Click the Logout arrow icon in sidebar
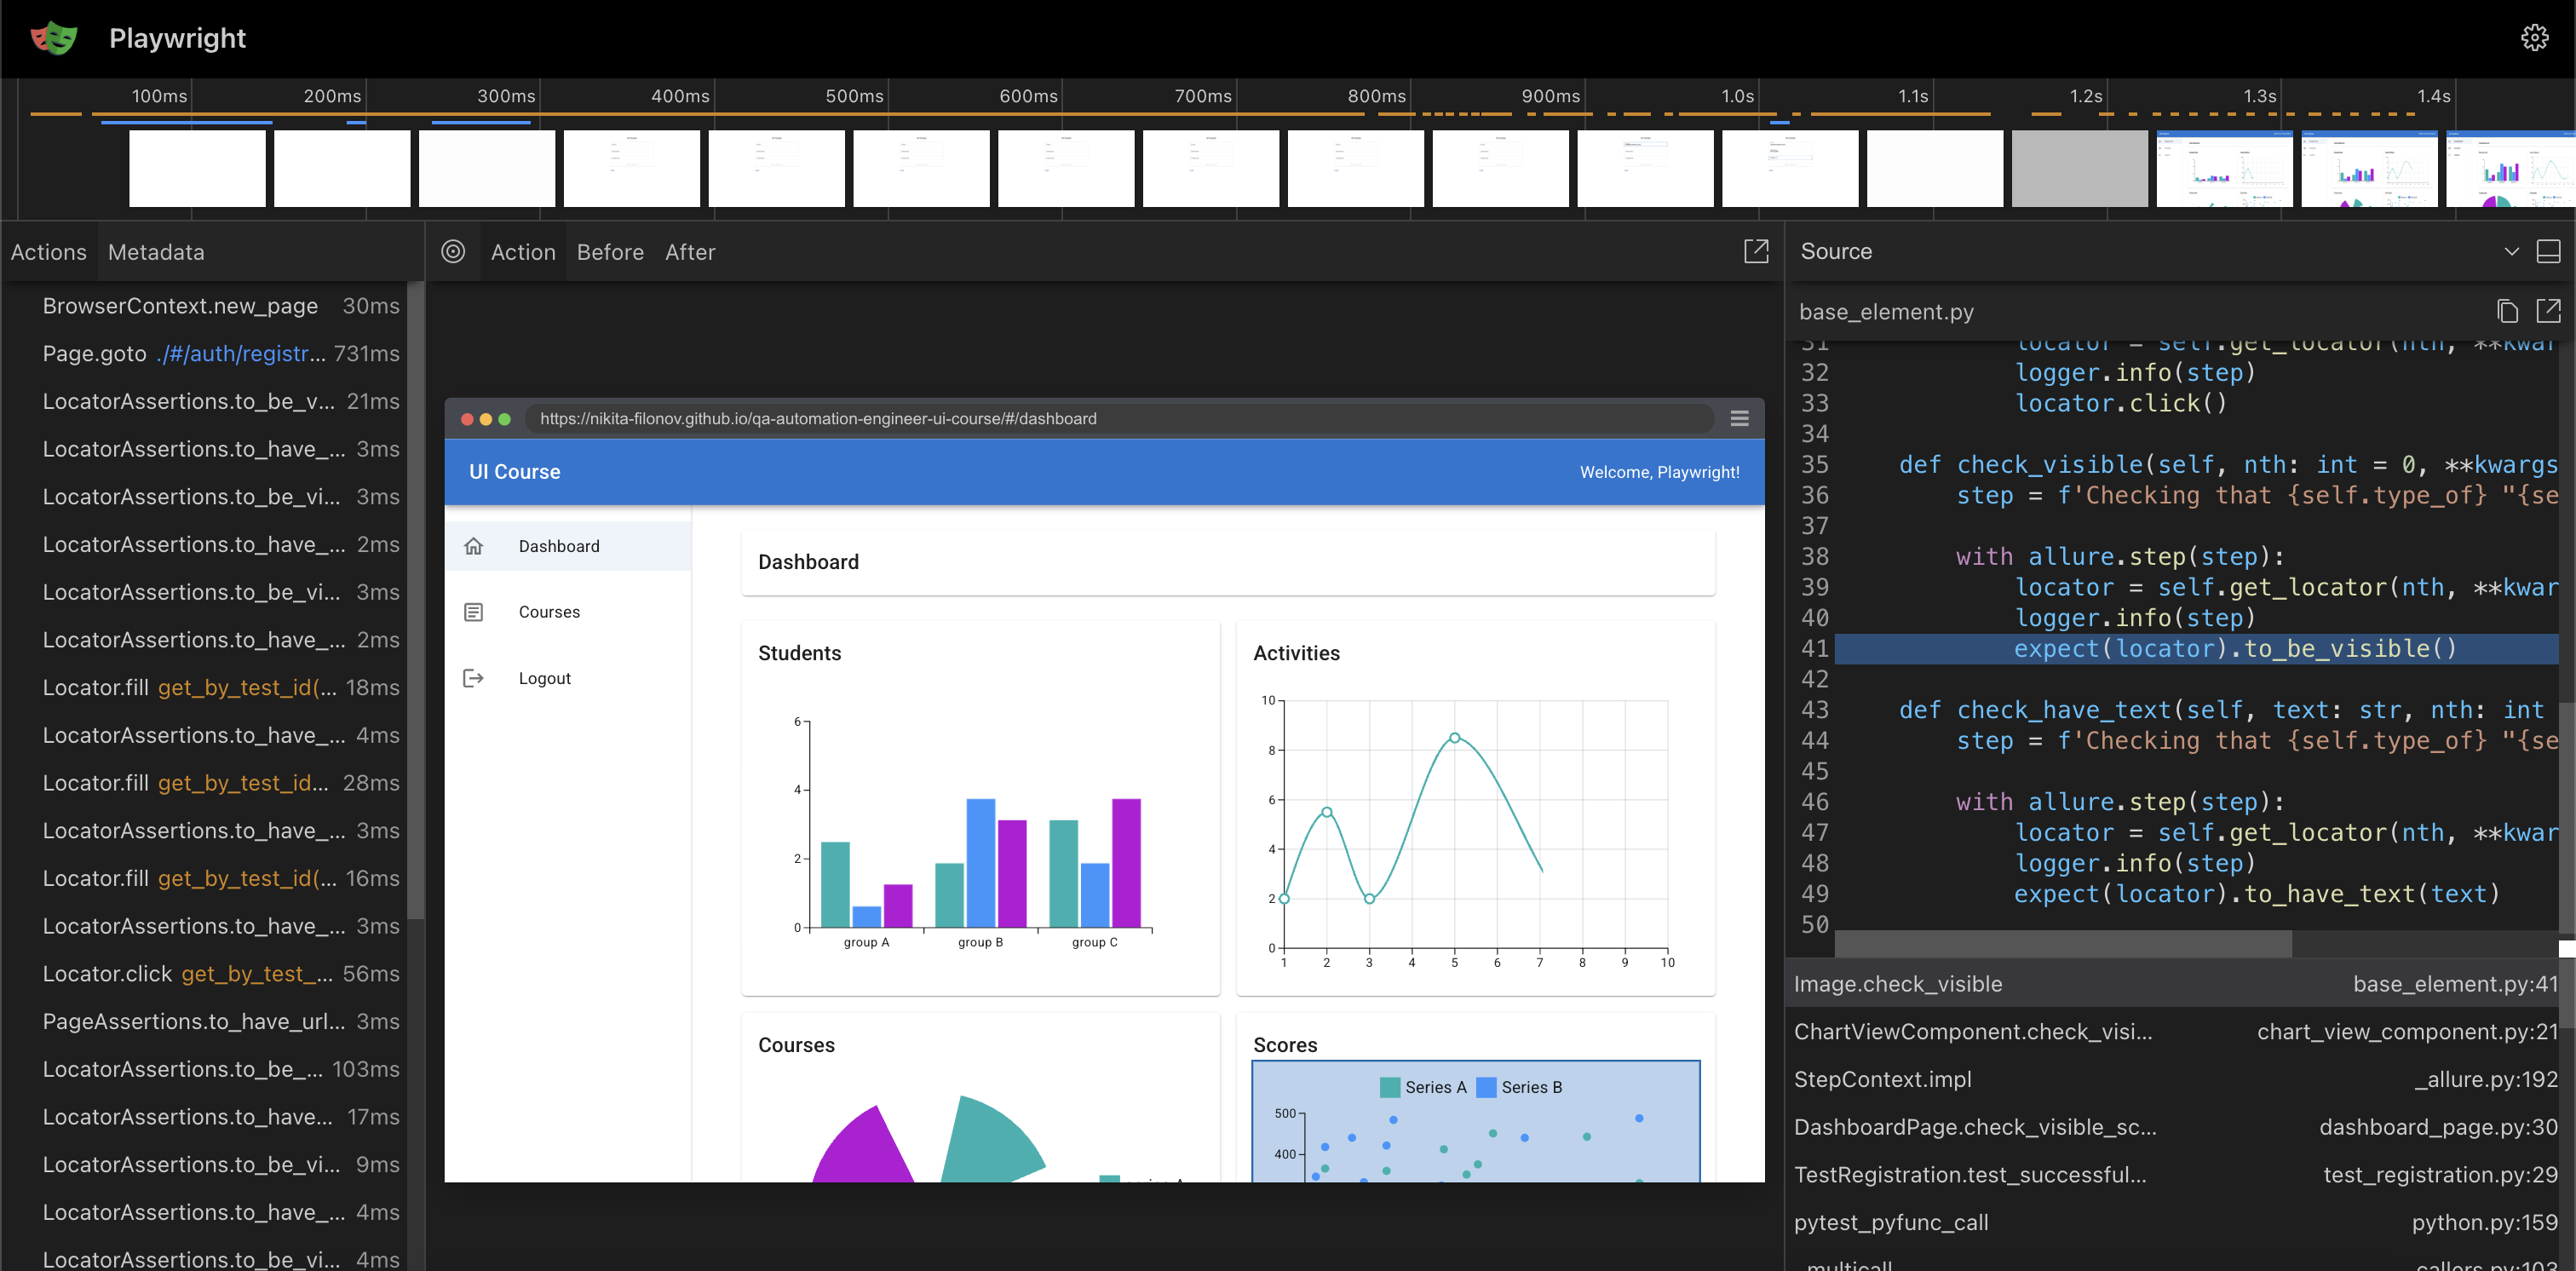Image resolution: width=2576 pixels, height=1271 pixels. pyautogui.click(x=474, y=678)
